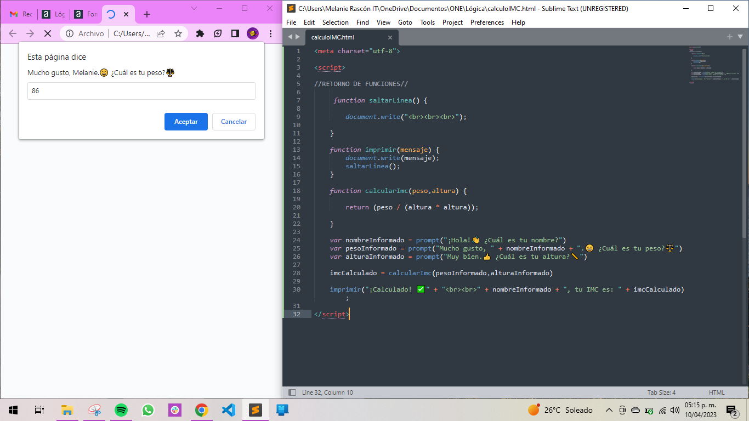The width and height of the screenshot is (749, 421).
Task: Click the share page icon in address bar
Action: point(161,33)
